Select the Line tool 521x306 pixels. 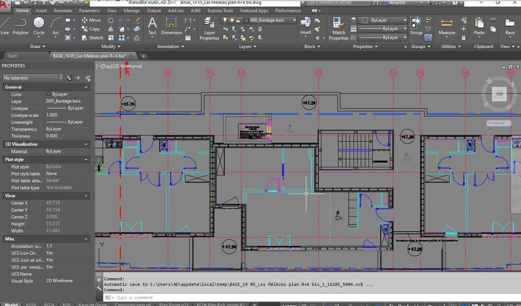point(6,23)
